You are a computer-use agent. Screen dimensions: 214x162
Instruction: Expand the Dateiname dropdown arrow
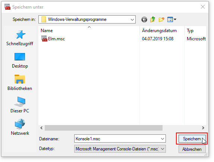163,139
